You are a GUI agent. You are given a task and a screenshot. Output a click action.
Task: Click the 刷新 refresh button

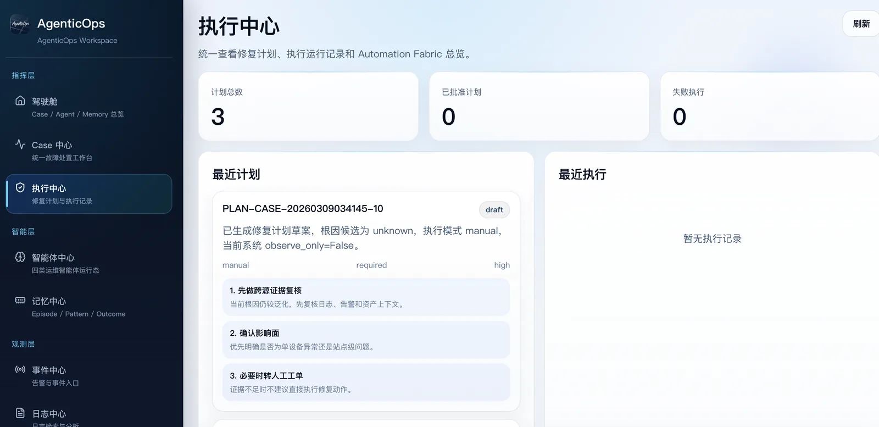coord(861,24)
